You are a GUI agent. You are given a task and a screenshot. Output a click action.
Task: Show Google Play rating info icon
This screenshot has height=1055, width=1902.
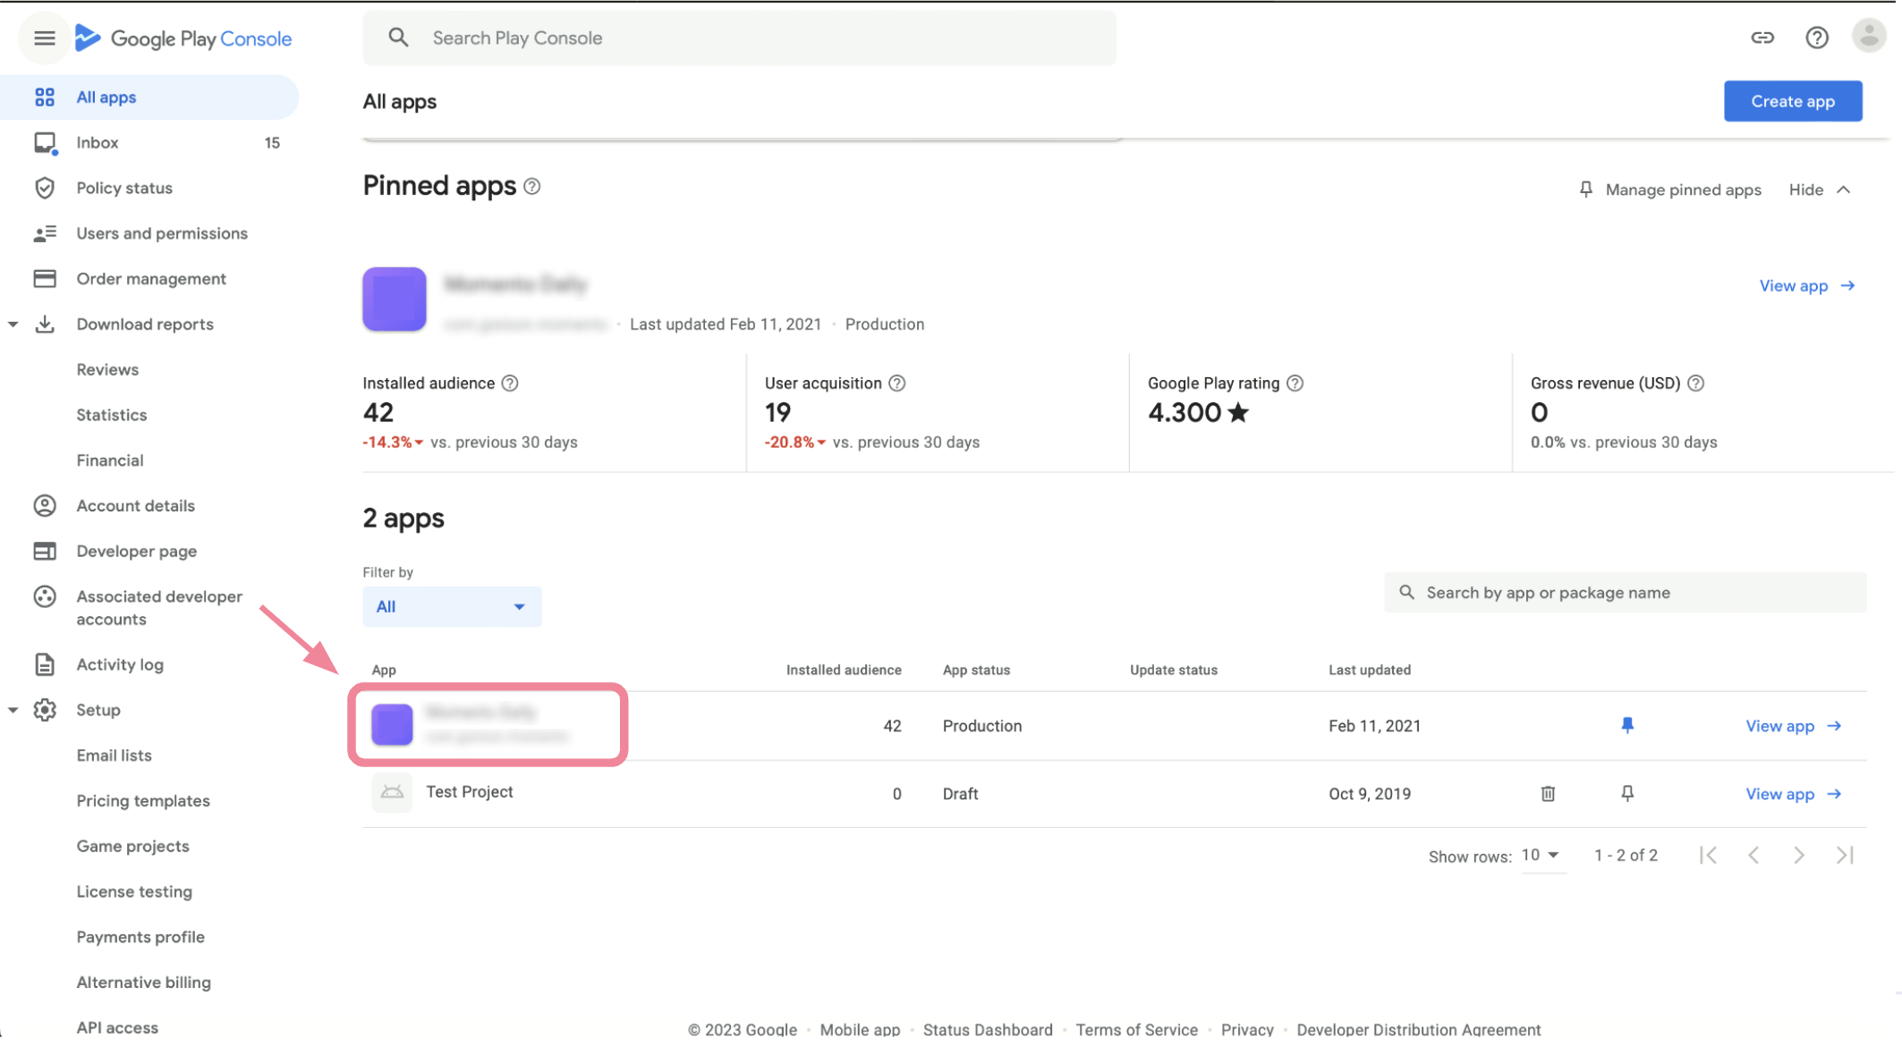coord(1295,384)
